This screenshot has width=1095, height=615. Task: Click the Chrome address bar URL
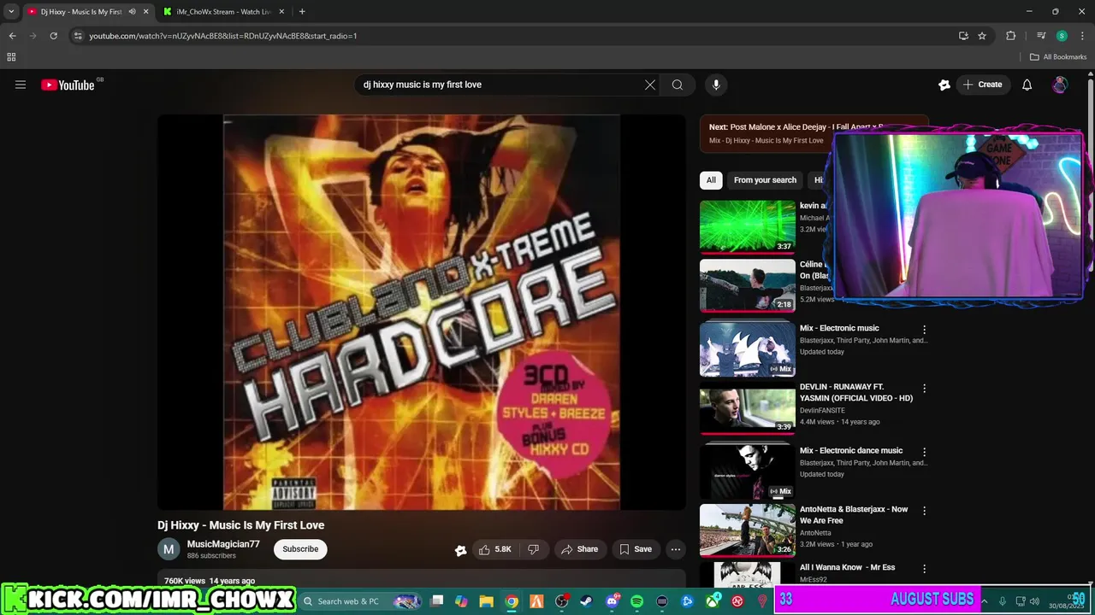point(223,36)
